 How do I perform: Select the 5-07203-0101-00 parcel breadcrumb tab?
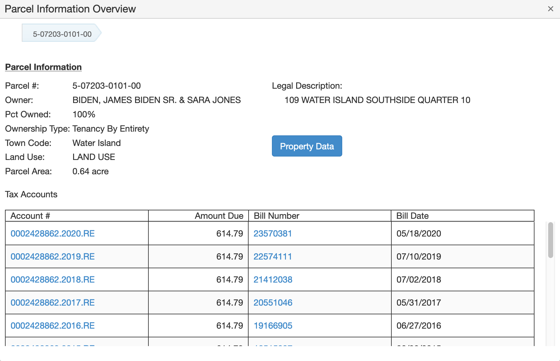[x=62, y=33]
